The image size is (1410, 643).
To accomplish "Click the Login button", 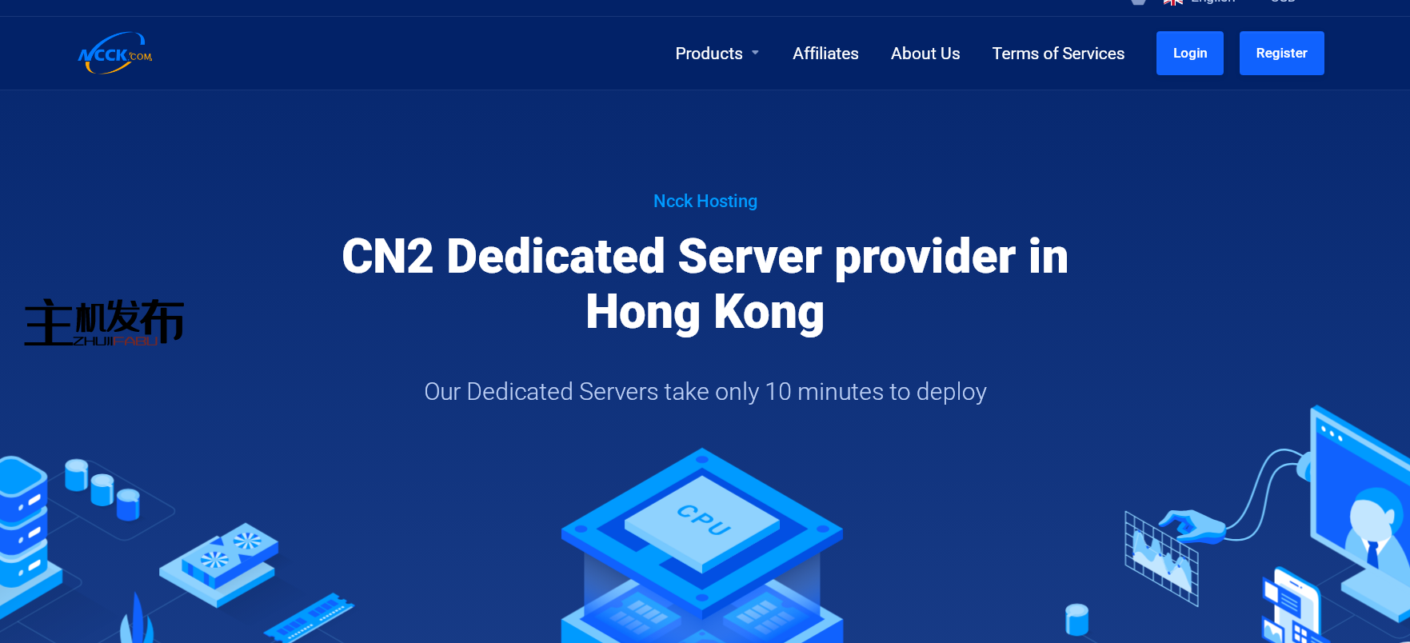I will [x=1190, y=54].
